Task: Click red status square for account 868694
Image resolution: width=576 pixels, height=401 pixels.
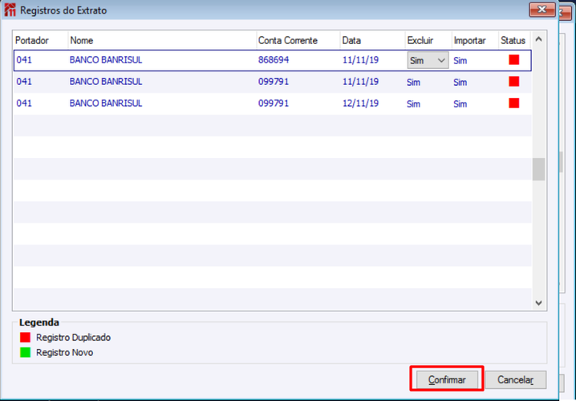Action: (514, 59)
